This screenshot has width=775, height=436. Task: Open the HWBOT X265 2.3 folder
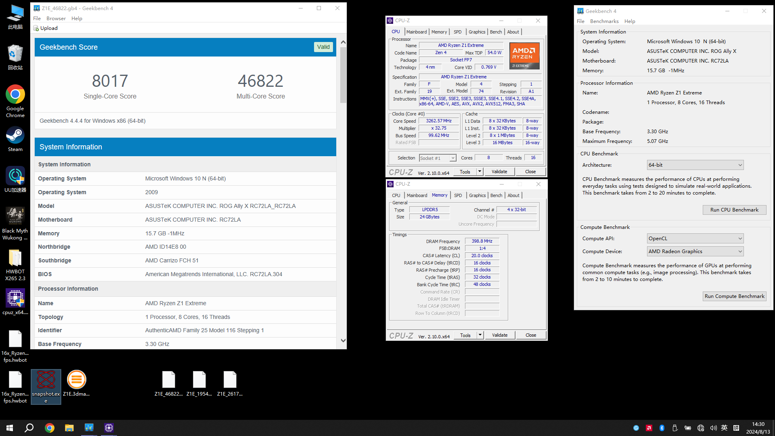pos(15,264)
